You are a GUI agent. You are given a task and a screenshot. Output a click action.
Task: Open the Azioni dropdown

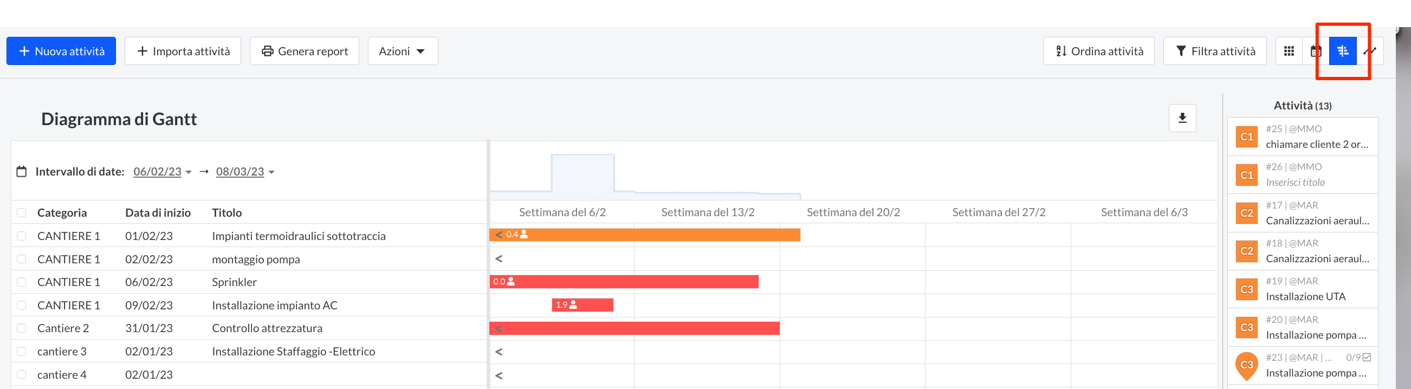tap(402, 51)
